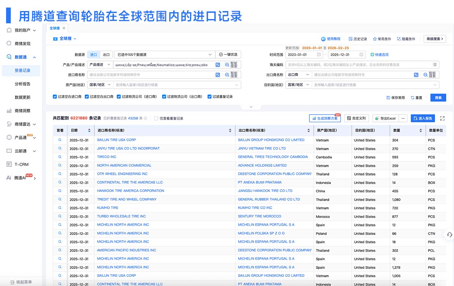Click the 搜索 search button
454x286 pixels.
[x=438, y=97]
